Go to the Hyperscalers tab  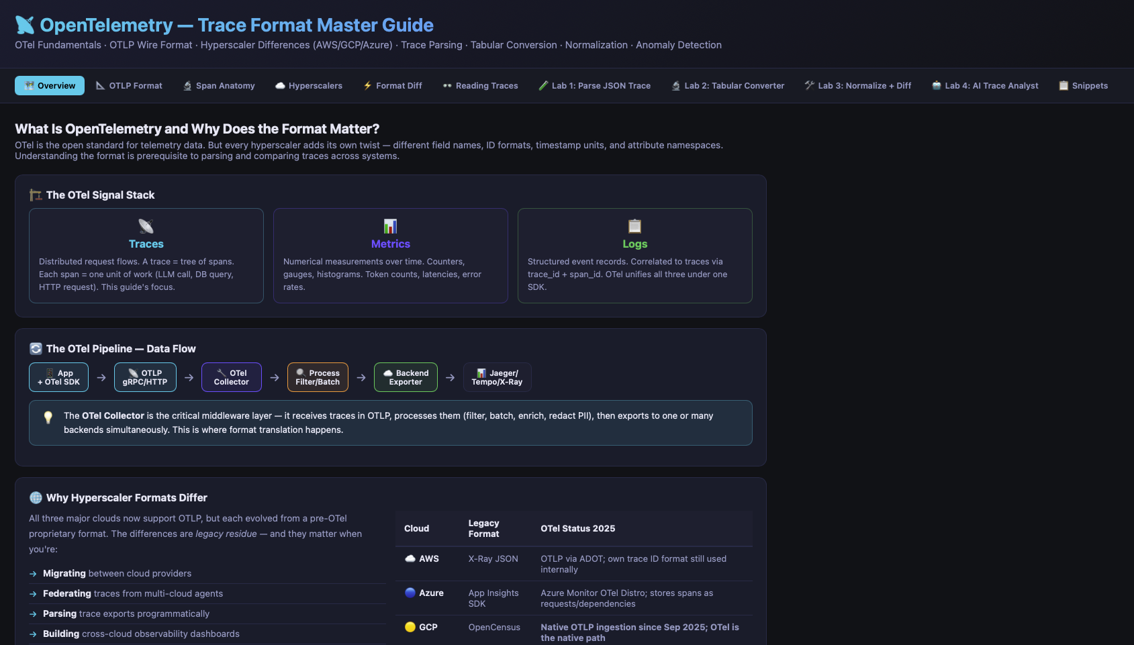pos(309,86)
